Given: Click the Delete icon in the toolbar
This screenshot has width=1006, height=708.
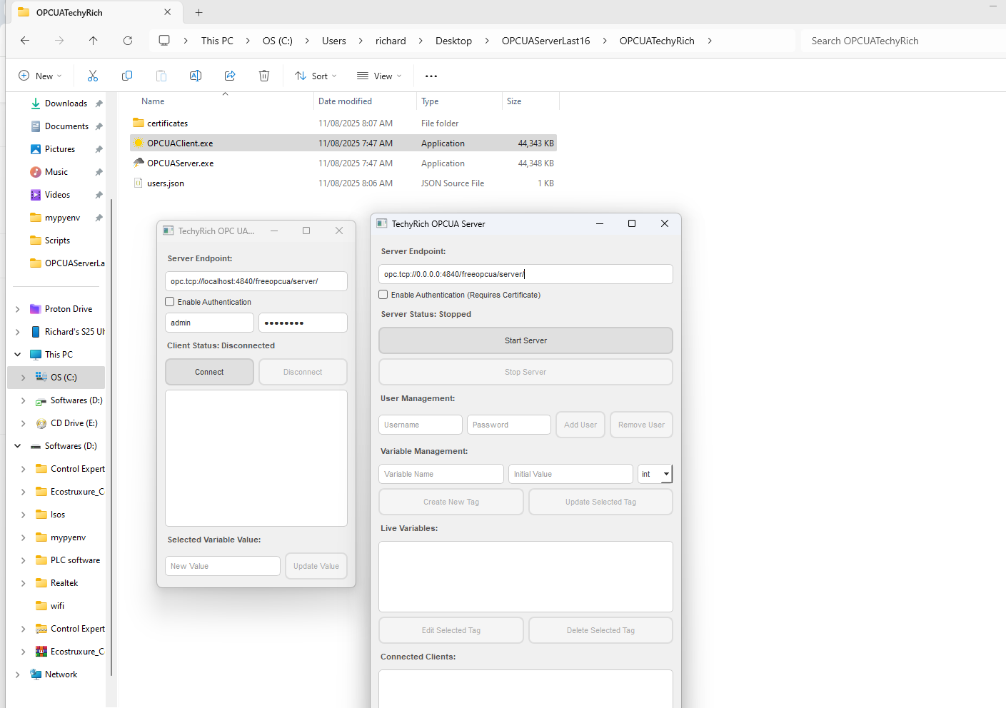Looking at the screenshot, I should point(263,75).
